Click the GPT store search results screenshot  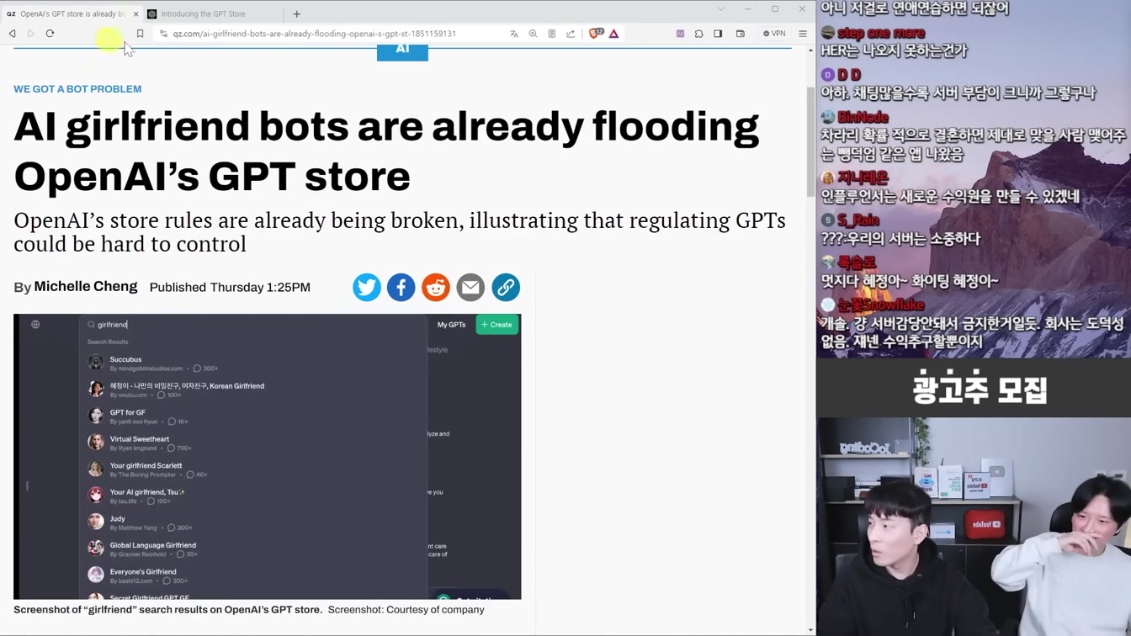[268, 457]
